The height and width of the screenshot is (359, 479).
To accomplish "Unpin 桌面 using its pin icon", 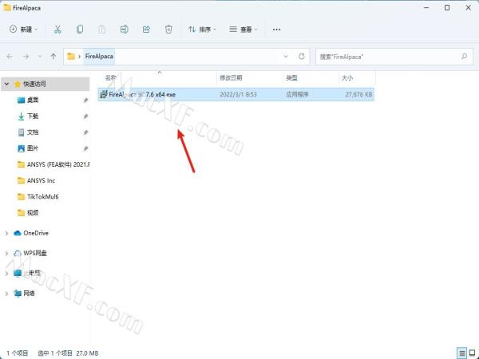I will [x=86, y=101].
